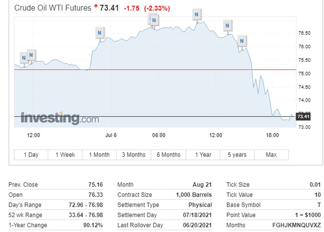Select the 1 Day timeframe
324x232 pixels.
31,155
